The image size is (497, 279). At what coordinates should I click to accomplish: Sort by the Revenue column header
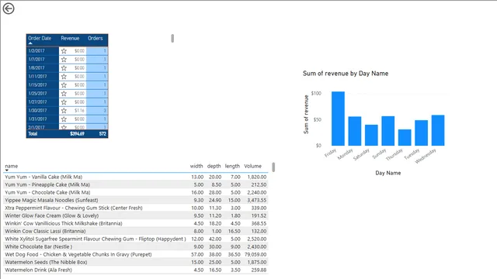70,38
